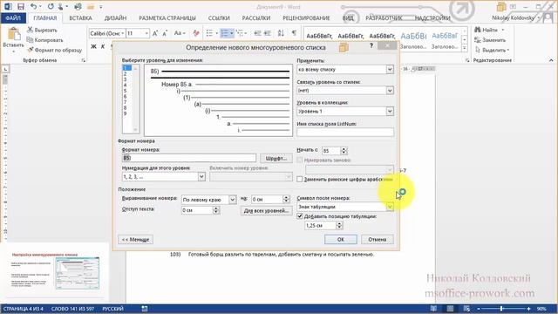Click the decrease indent icon
Viewport: 558px width, 314px height.
click(258, 33)
